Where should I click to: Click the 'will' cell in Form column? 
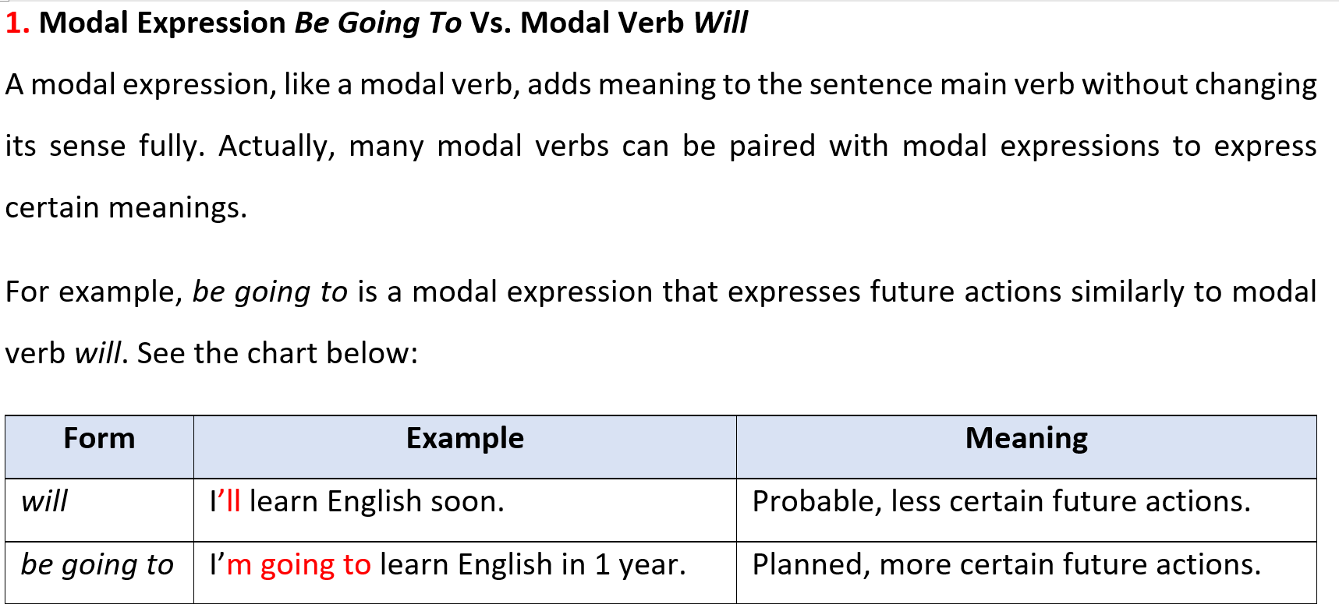click(x=99, y=510)
